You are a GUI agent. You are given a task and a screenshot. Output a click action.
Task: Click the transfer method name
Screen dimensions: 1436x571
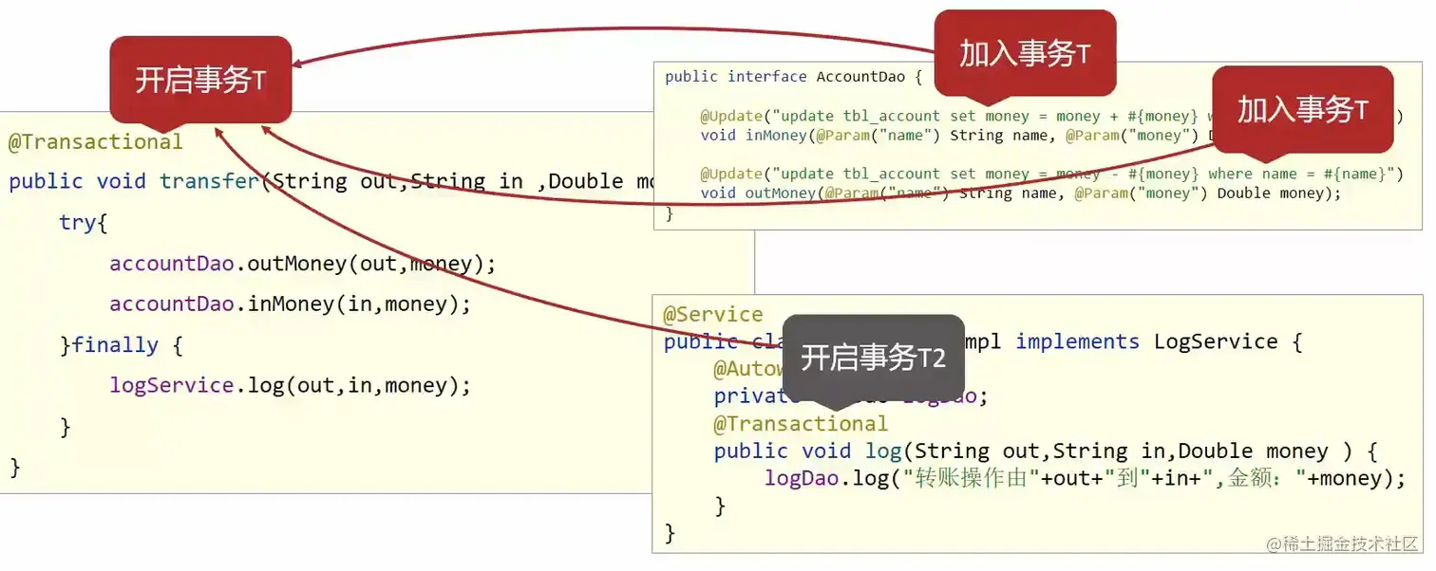tap(209, 181)
